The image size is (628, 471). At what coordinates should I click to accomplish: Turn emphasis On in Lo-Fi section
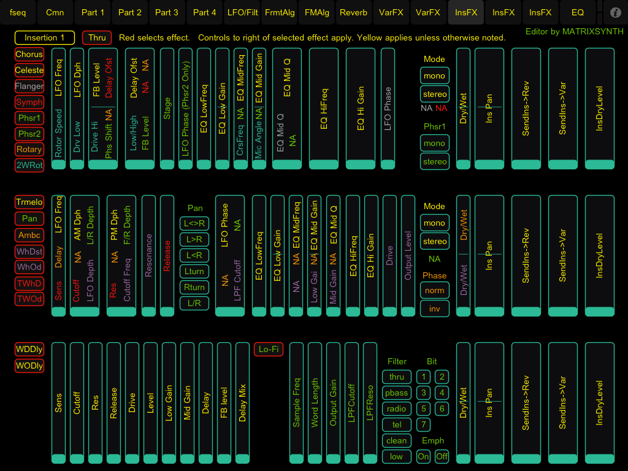[x=423, y=456]
